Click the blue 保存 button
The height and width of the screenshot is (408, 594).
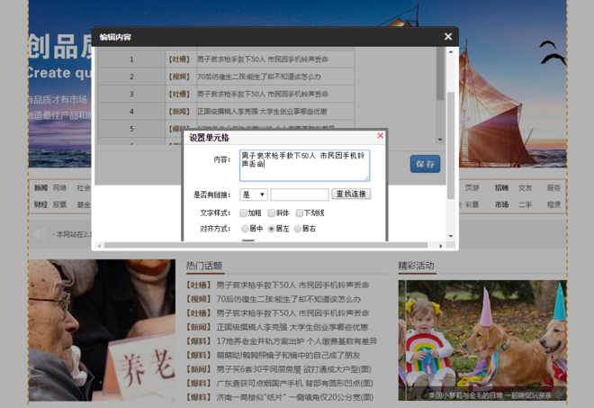425,164
